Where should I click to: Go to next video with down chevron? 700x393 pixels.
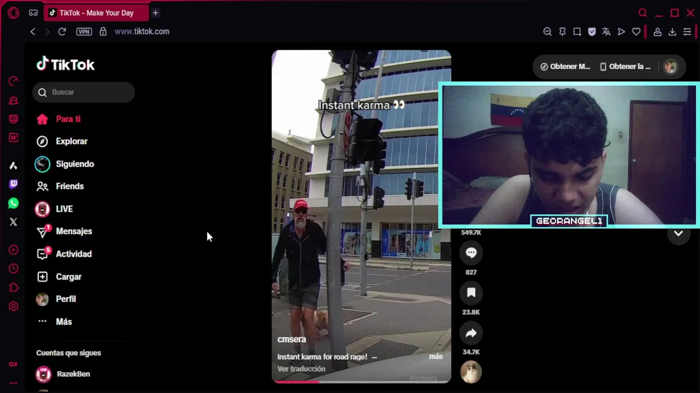coord(678,234)
